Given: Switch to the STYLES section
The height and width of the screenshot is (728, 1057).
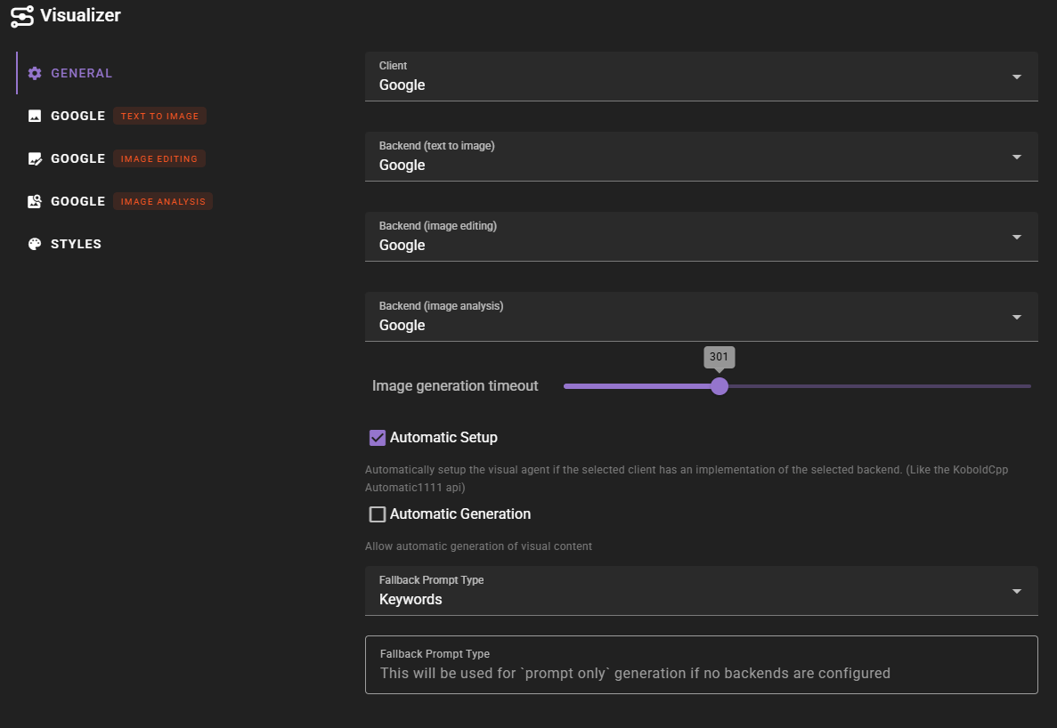Looking at the screenshot, I should pos(77,243).
